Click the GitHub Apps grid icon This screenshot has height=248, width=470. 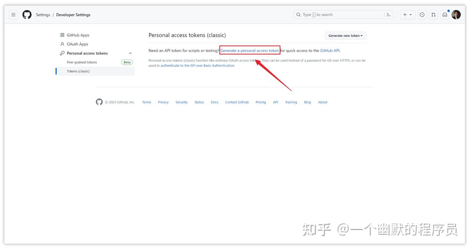tap(62, 35)
